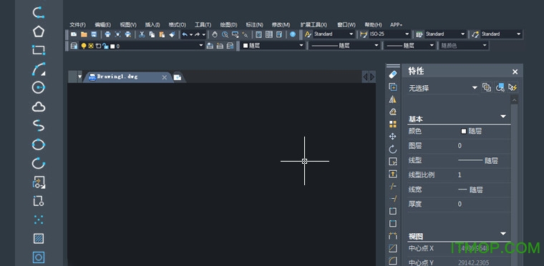Click the Save drawing icon

click(x=94, y=34)
